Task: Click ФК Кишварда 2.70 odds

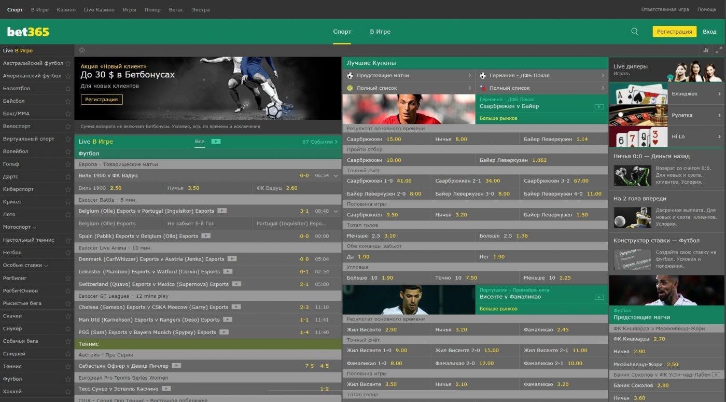Action: [666, 339]
